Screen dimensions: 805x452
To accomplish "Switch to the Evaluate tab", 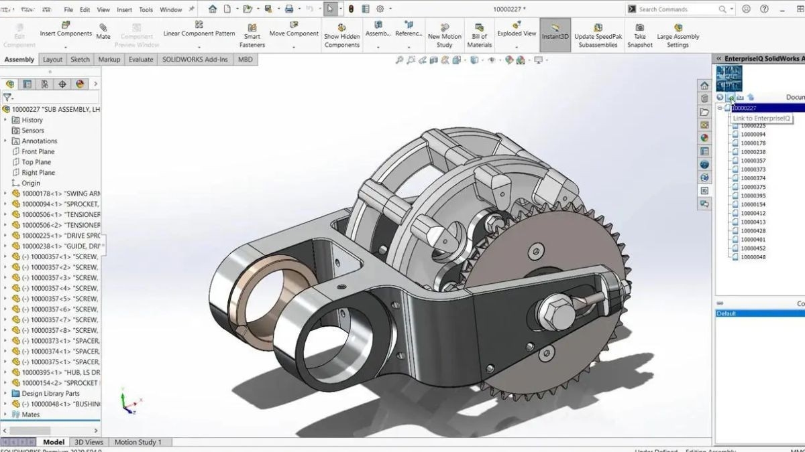I will 141,59.
